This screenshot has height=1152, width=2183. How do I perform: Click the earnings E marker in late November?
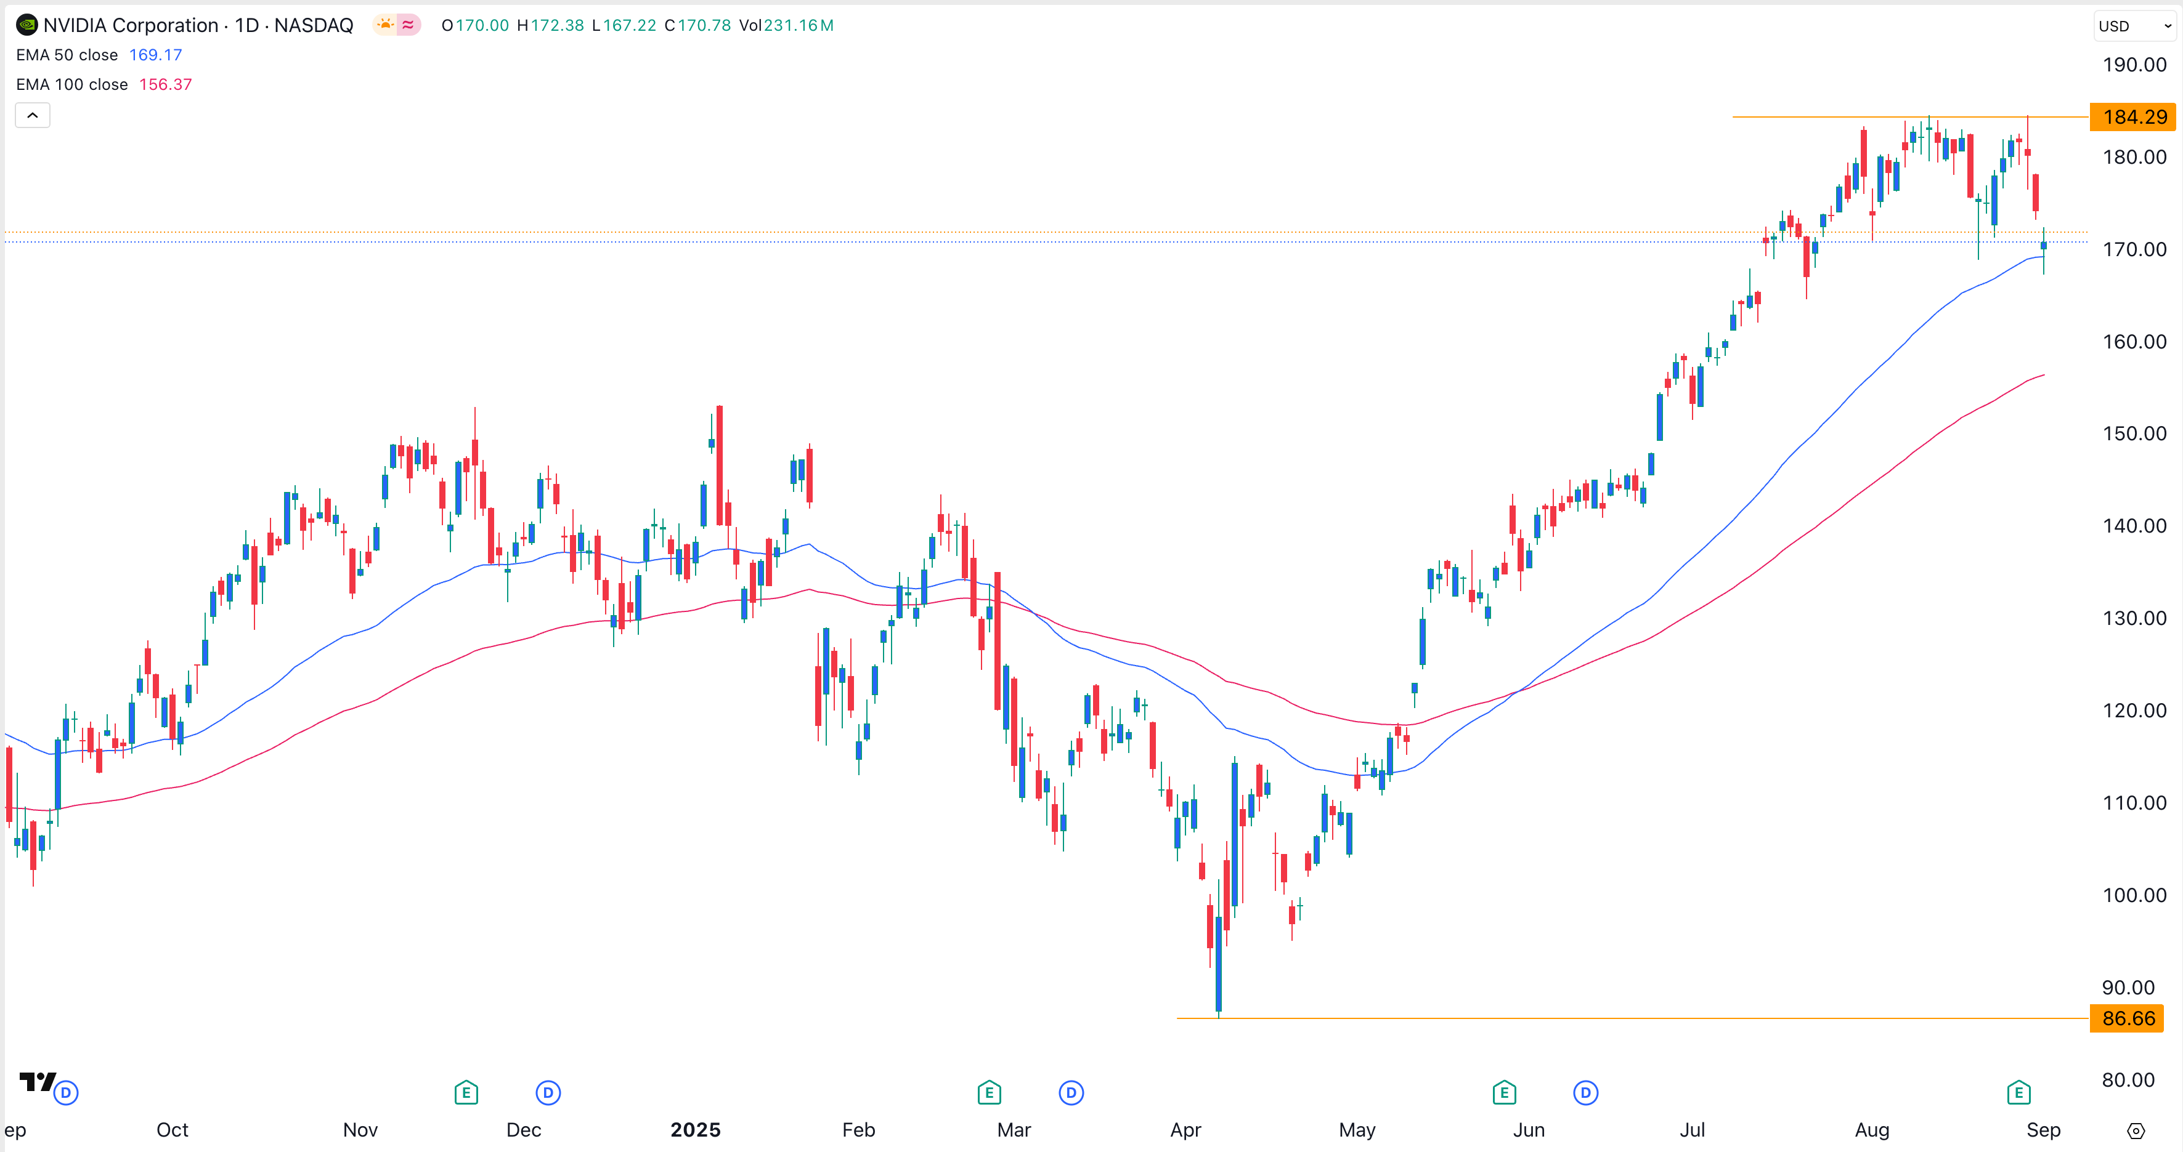tap(466, 1093)
